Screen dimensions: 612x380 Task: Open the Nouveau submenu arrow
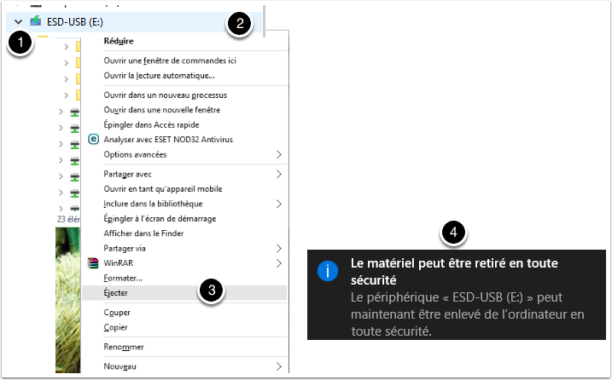(x=278, y=366)
